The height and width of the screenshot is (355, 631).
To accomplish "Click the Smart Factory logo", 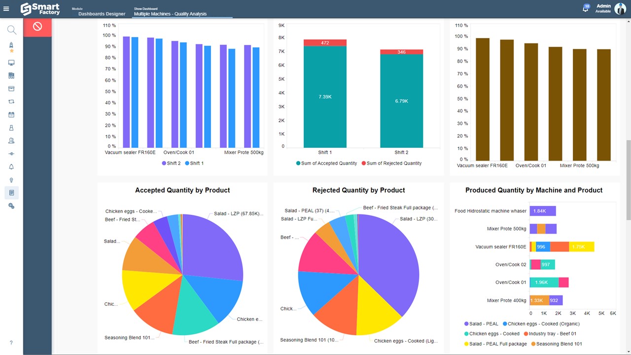I will coord(40,8).
